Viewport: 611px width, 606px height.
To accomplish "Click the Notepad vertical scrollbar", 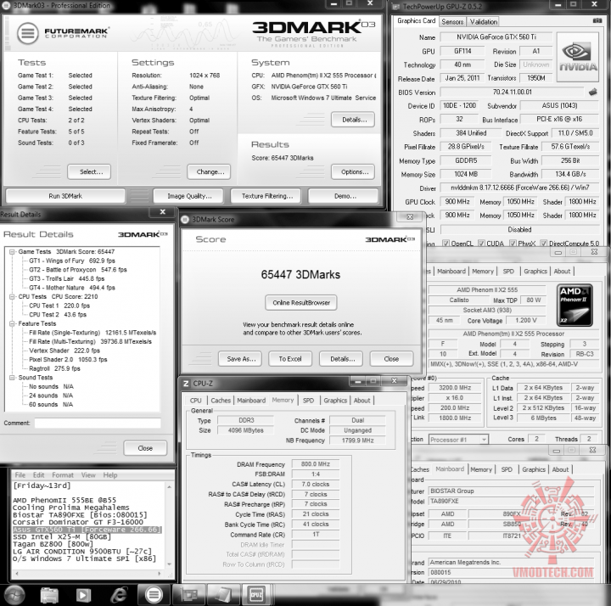I will (169, 525).
